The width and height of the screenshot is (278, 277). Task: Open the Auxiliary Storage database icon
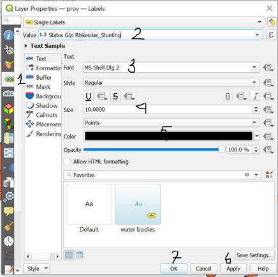click(8, 183)
